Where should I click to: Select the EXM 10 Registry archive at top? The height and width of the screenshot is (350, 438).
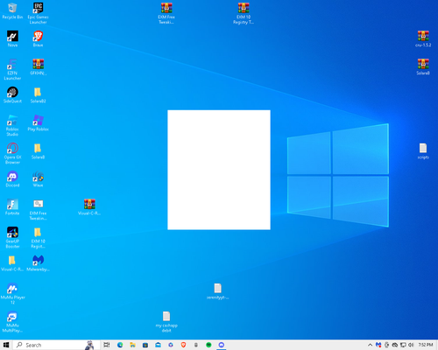tap(244, 13)
